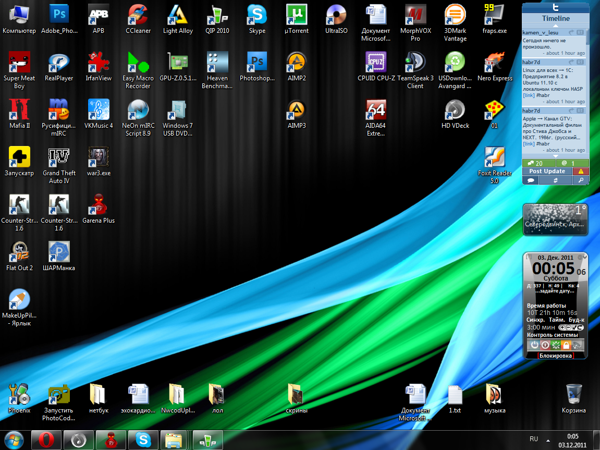Open Easy Macro Recorder shortcut
600x450 pixels.
[x=138, y=70]
